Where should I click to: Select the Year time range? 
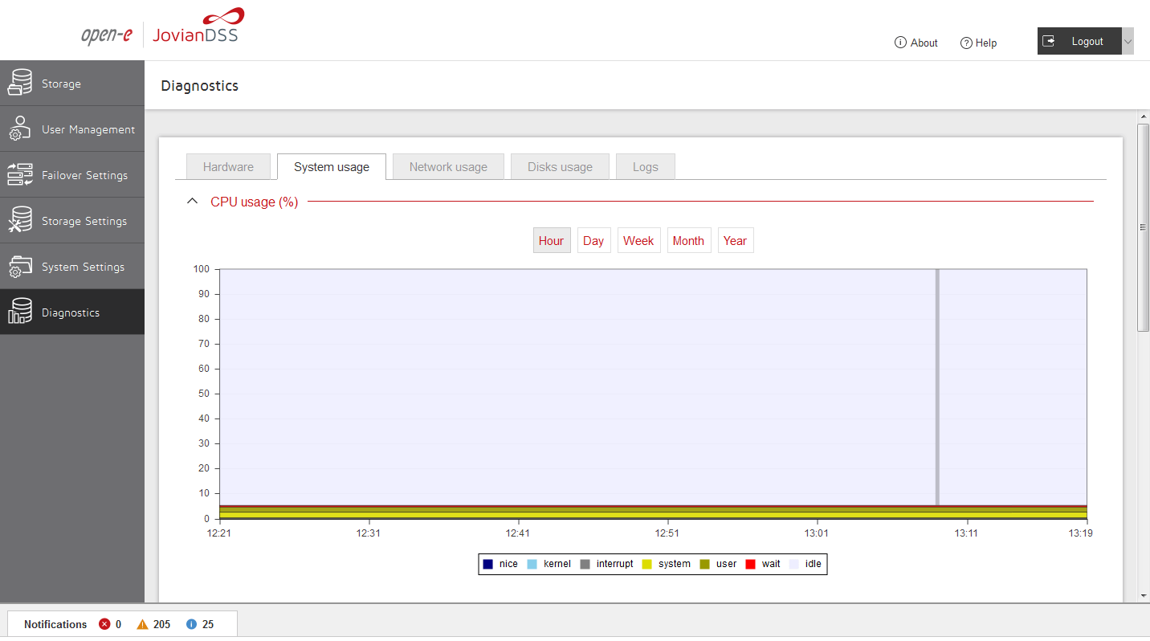pos(735,241)
